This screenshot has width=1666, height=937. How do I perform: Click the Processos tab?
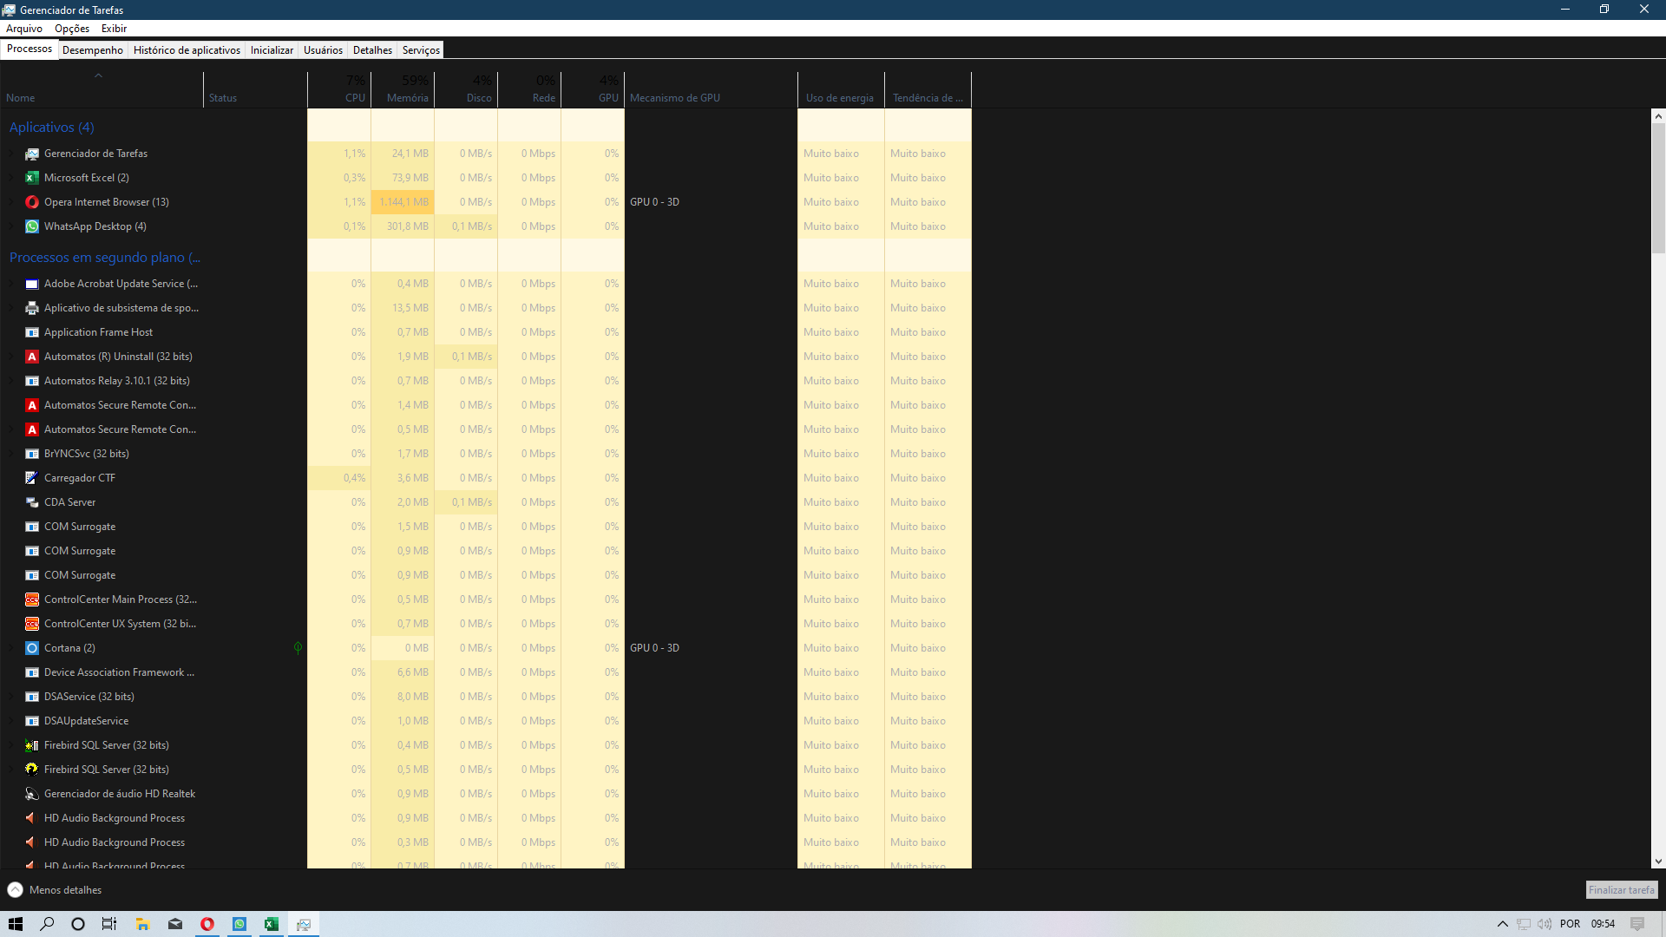coord(30,50)
